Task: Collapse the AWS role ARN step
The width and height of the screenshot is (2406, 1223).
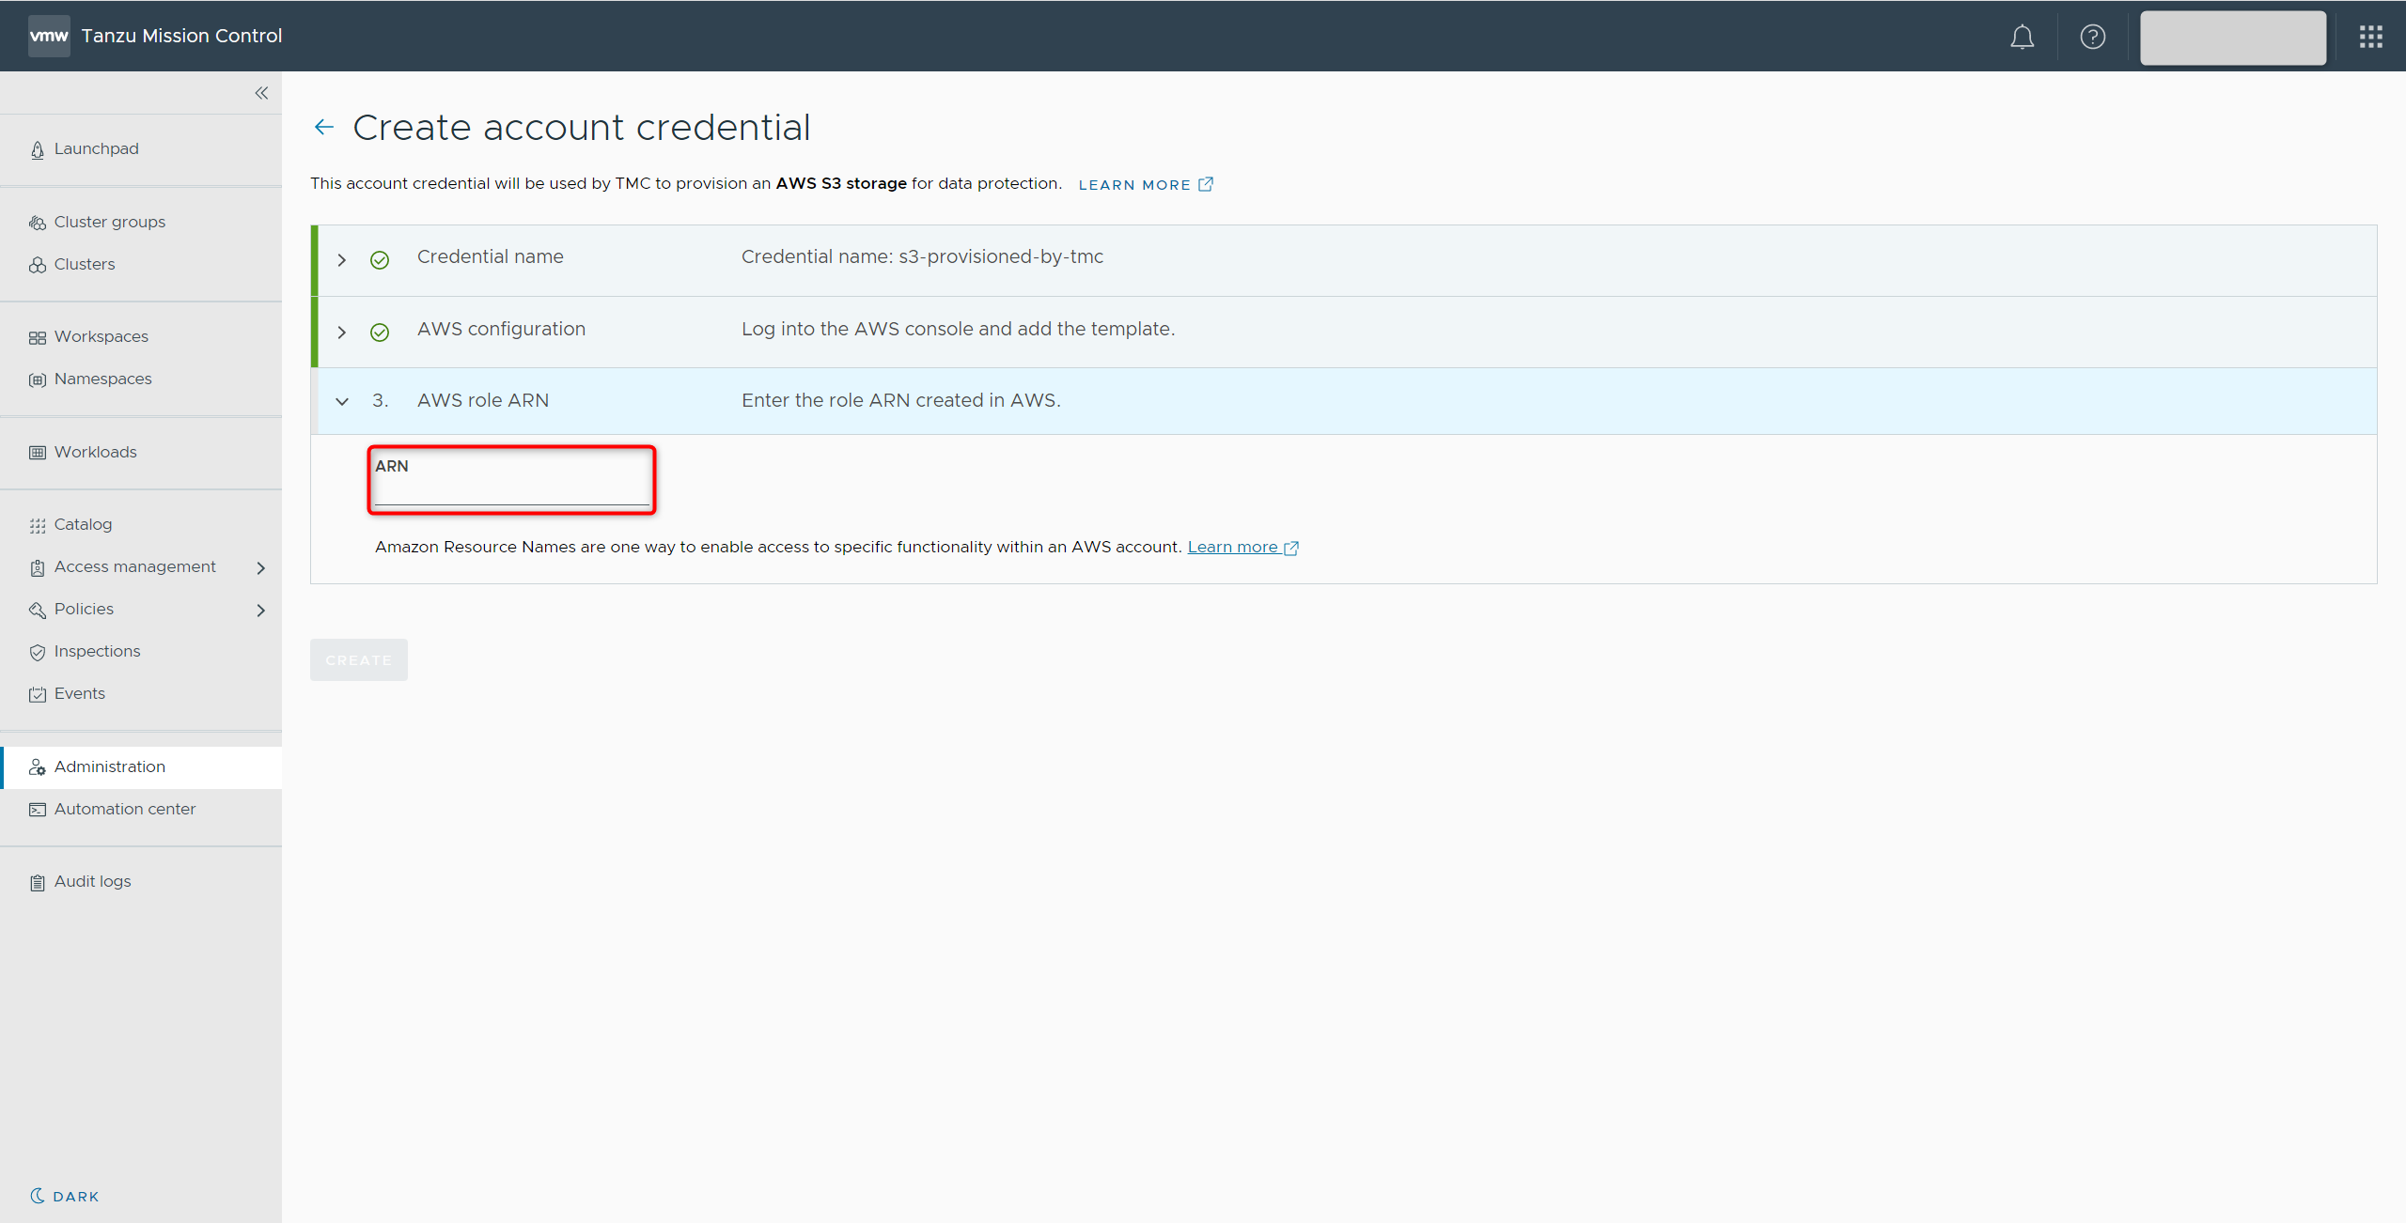Action: [342, 402]
